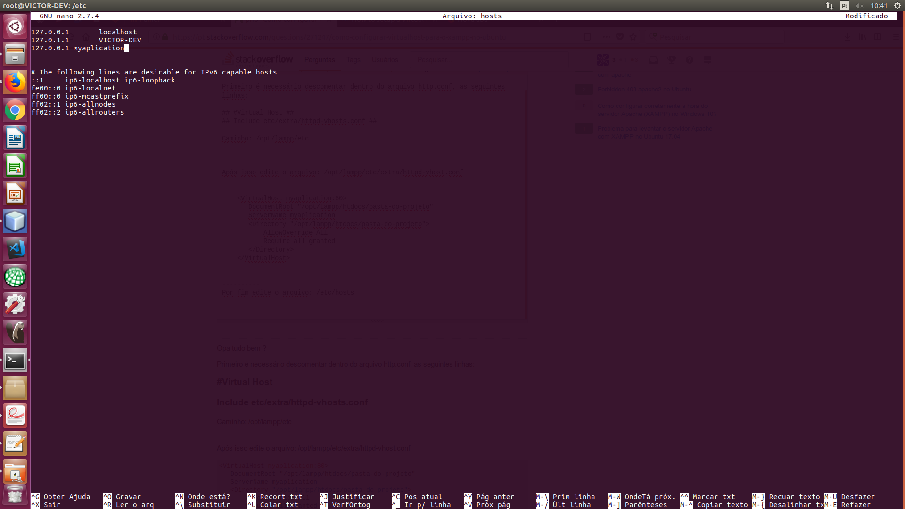905x509 pixels.
Task: Launch Google Chrome from the dock
Action: pos(15,110)
